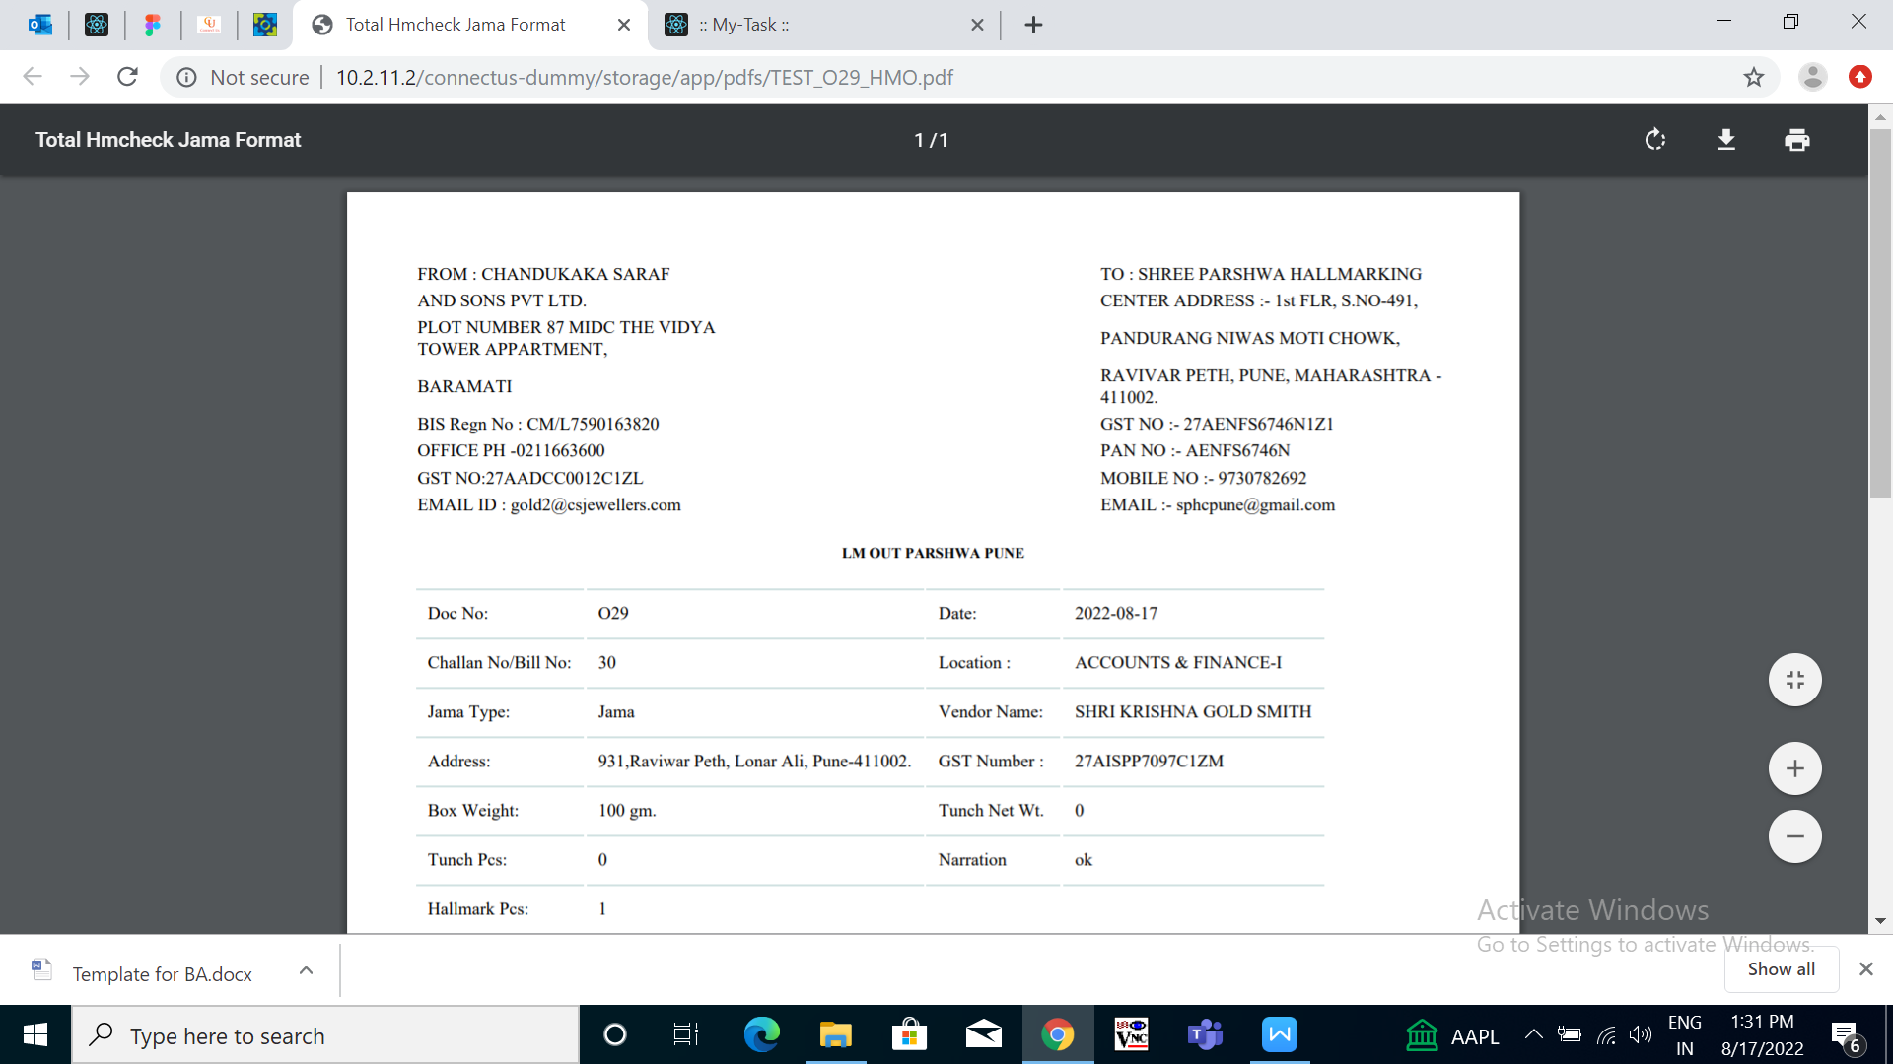Select the Doc No value O29
The height and width of the screenshot is (1064, 1893).
(612, 613)
